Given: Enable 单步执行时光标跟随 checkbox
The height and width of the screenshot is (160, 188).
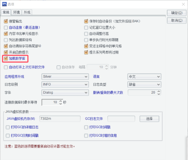Looking at the screenshot, I should click(x=86, y=40).
